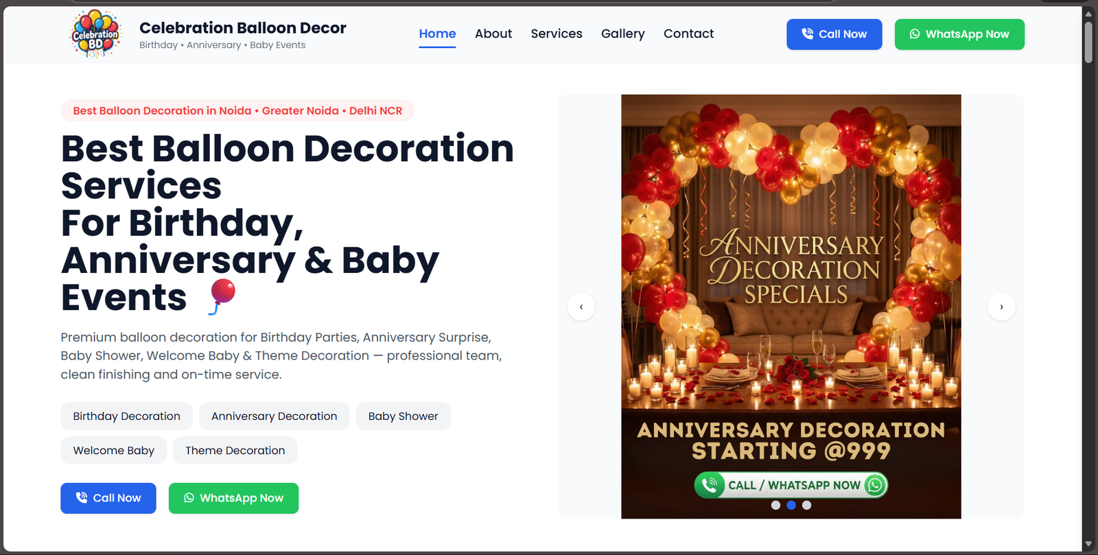Select the Welcome Baby chip
This screenshot has height=555, width=1098.
[114, 451]
